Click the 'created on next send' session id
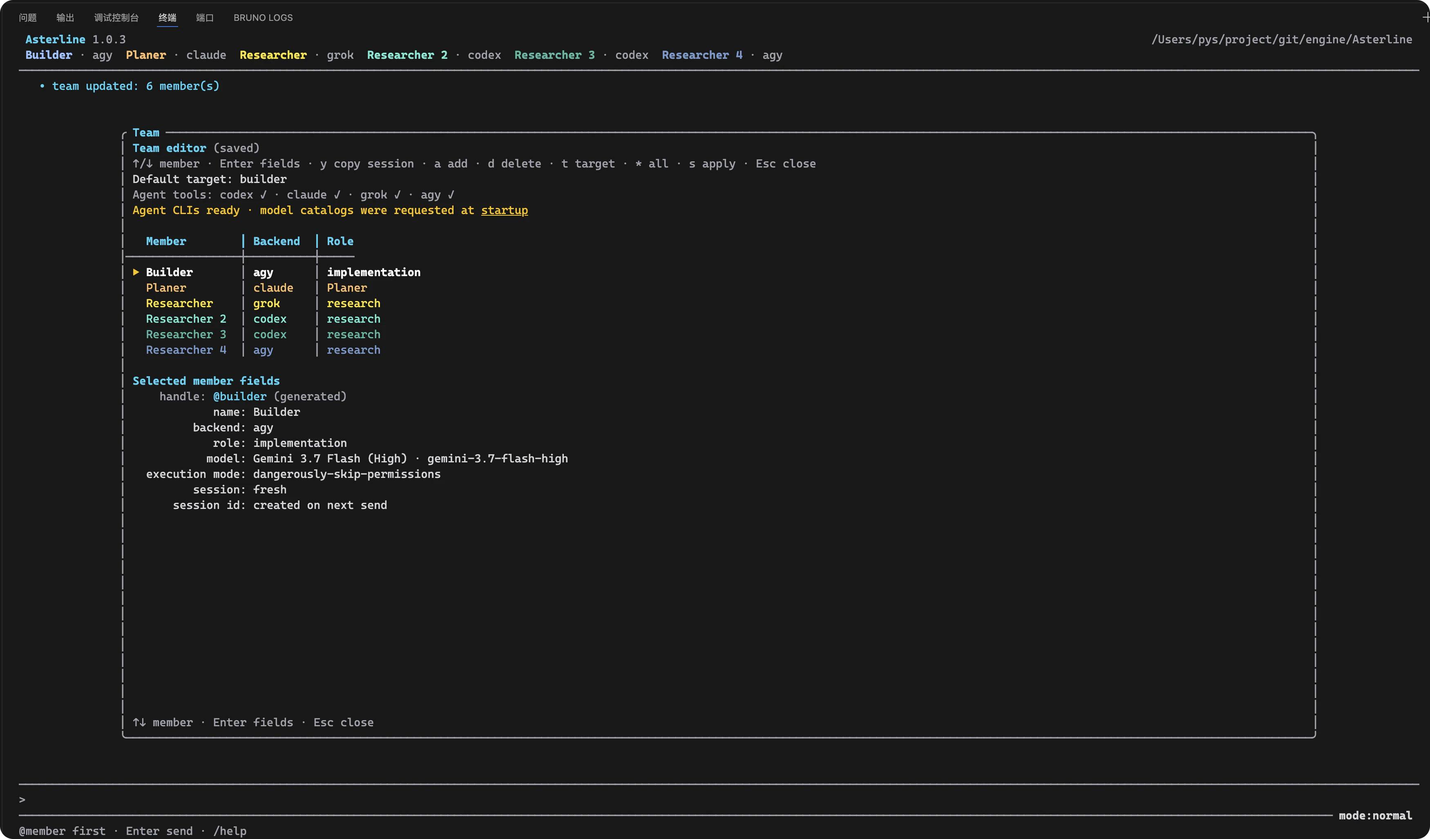Viewport: 1430px width, 839px height. pos(320,505)
